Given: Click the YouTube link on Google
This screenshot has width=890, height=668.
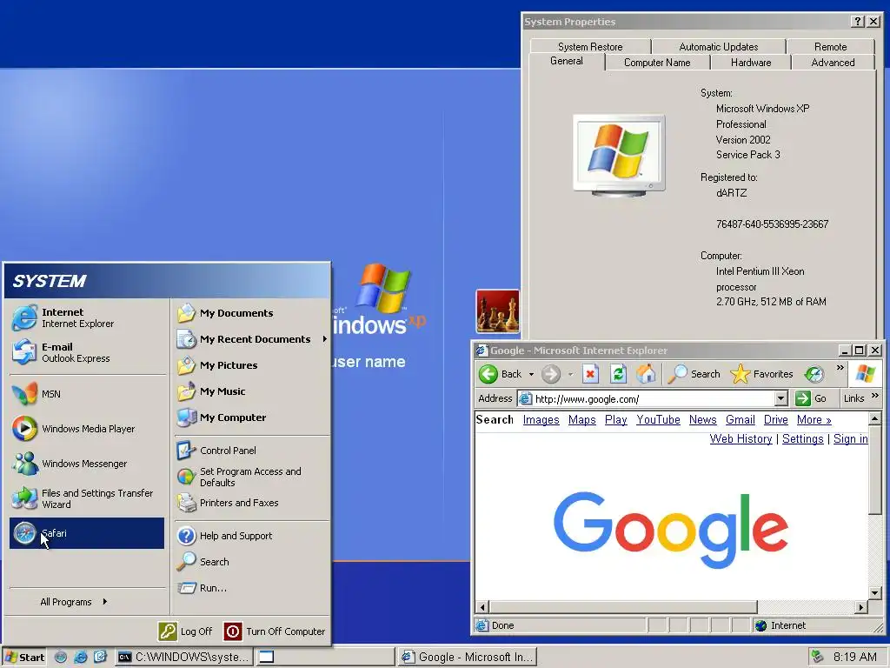Looking at the screenshot, I should pyautogui.click(x=658, y=420).
